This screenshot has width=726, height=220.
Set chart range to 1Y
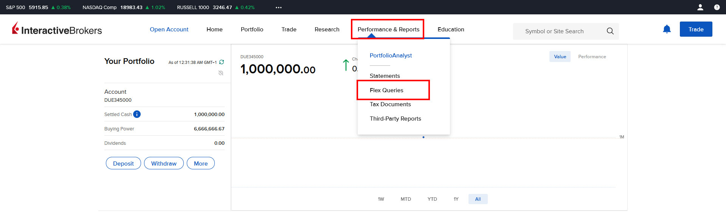point(456,199)
